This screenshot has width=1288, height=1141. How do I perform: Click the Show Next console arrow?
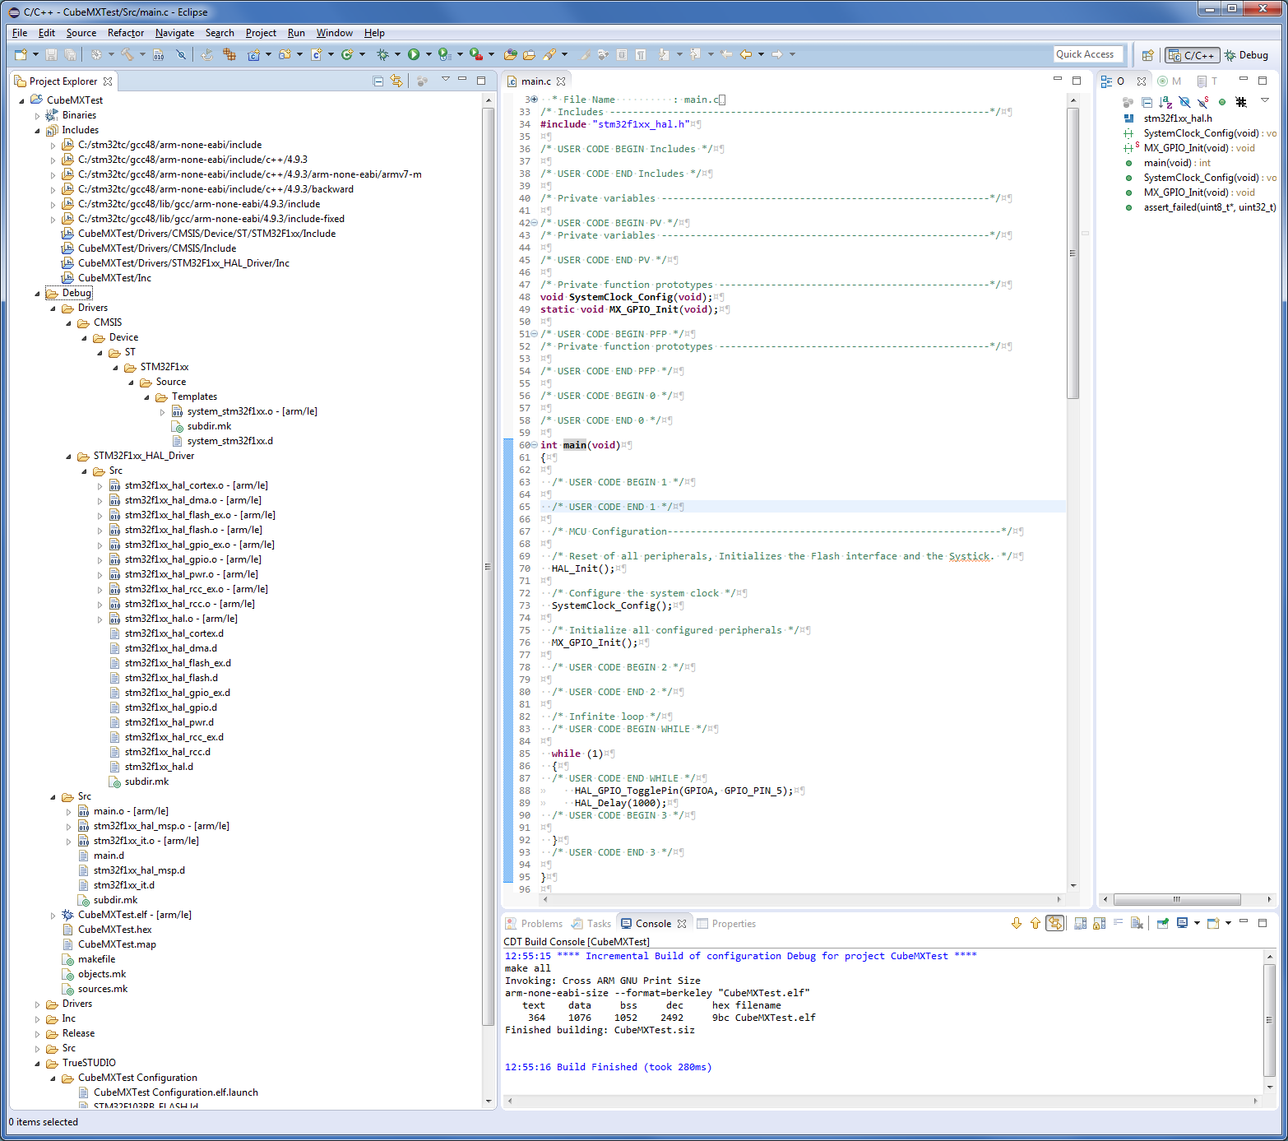pos(1017,923)
